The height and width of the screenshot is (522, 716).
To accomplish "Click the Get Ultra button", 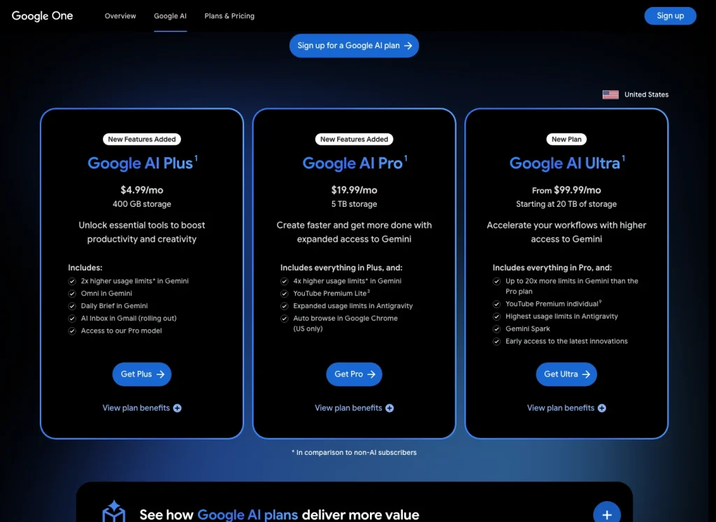I will click(x=566, y=374).
